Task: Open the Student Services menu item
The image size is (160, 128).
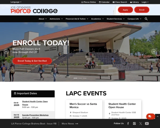Action: pos(114,19)
